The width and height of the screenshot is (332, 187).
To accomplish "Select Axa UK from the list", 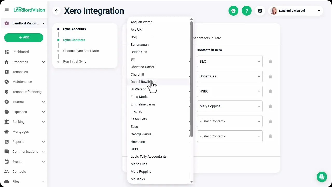I will coord(159,30).
